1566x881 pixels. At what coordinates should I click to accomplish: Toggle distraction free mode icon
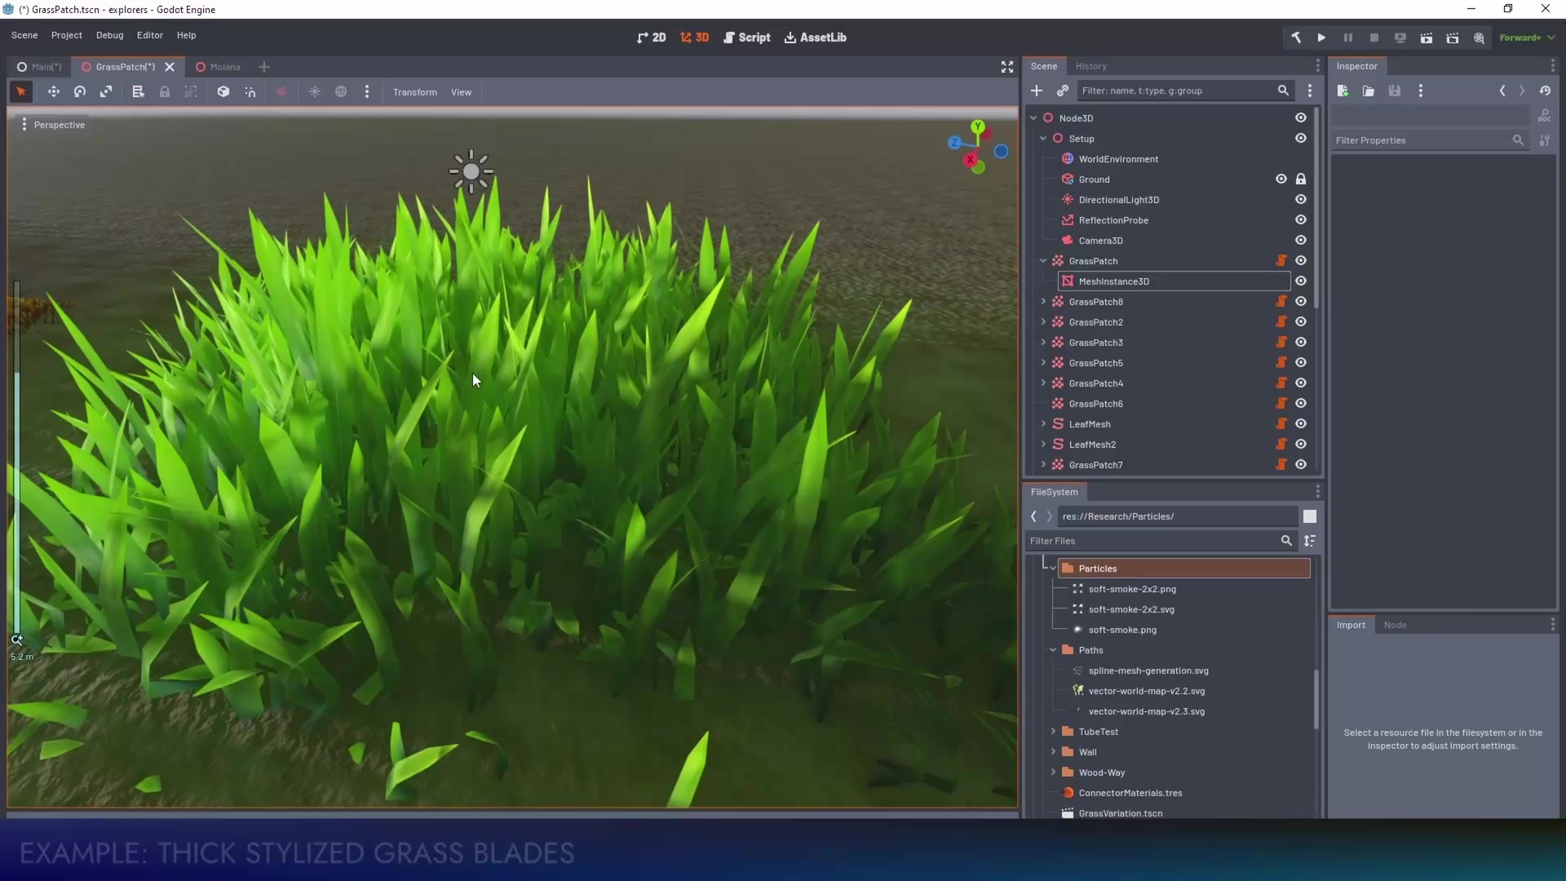point(1007,67)
